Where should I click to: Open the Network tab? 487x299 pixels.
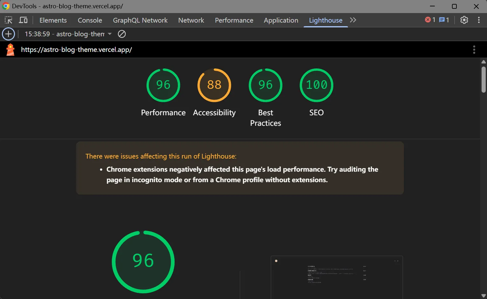[191, 20]
